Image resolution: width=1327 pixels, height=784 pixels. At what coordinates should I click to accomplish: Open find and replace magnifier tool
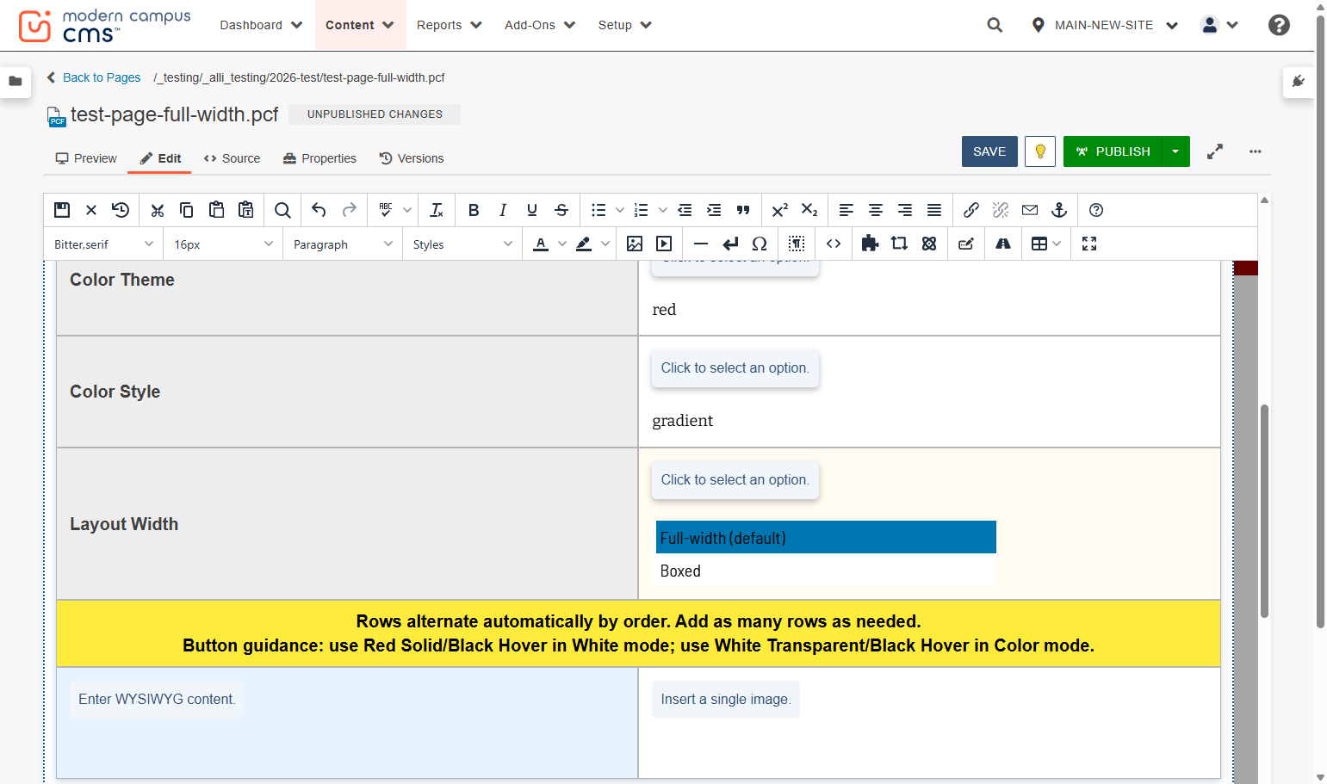282,210
